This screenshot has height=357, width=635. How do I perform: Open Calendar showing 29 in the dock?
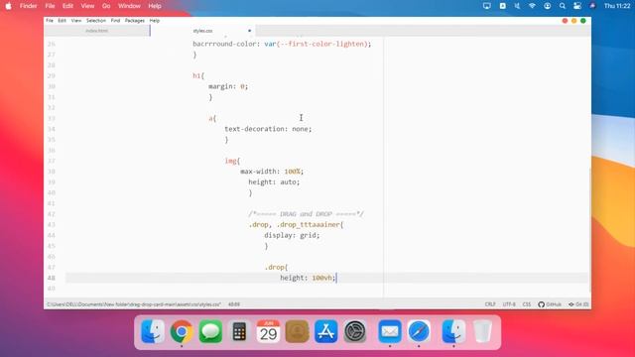pos(268,331)
